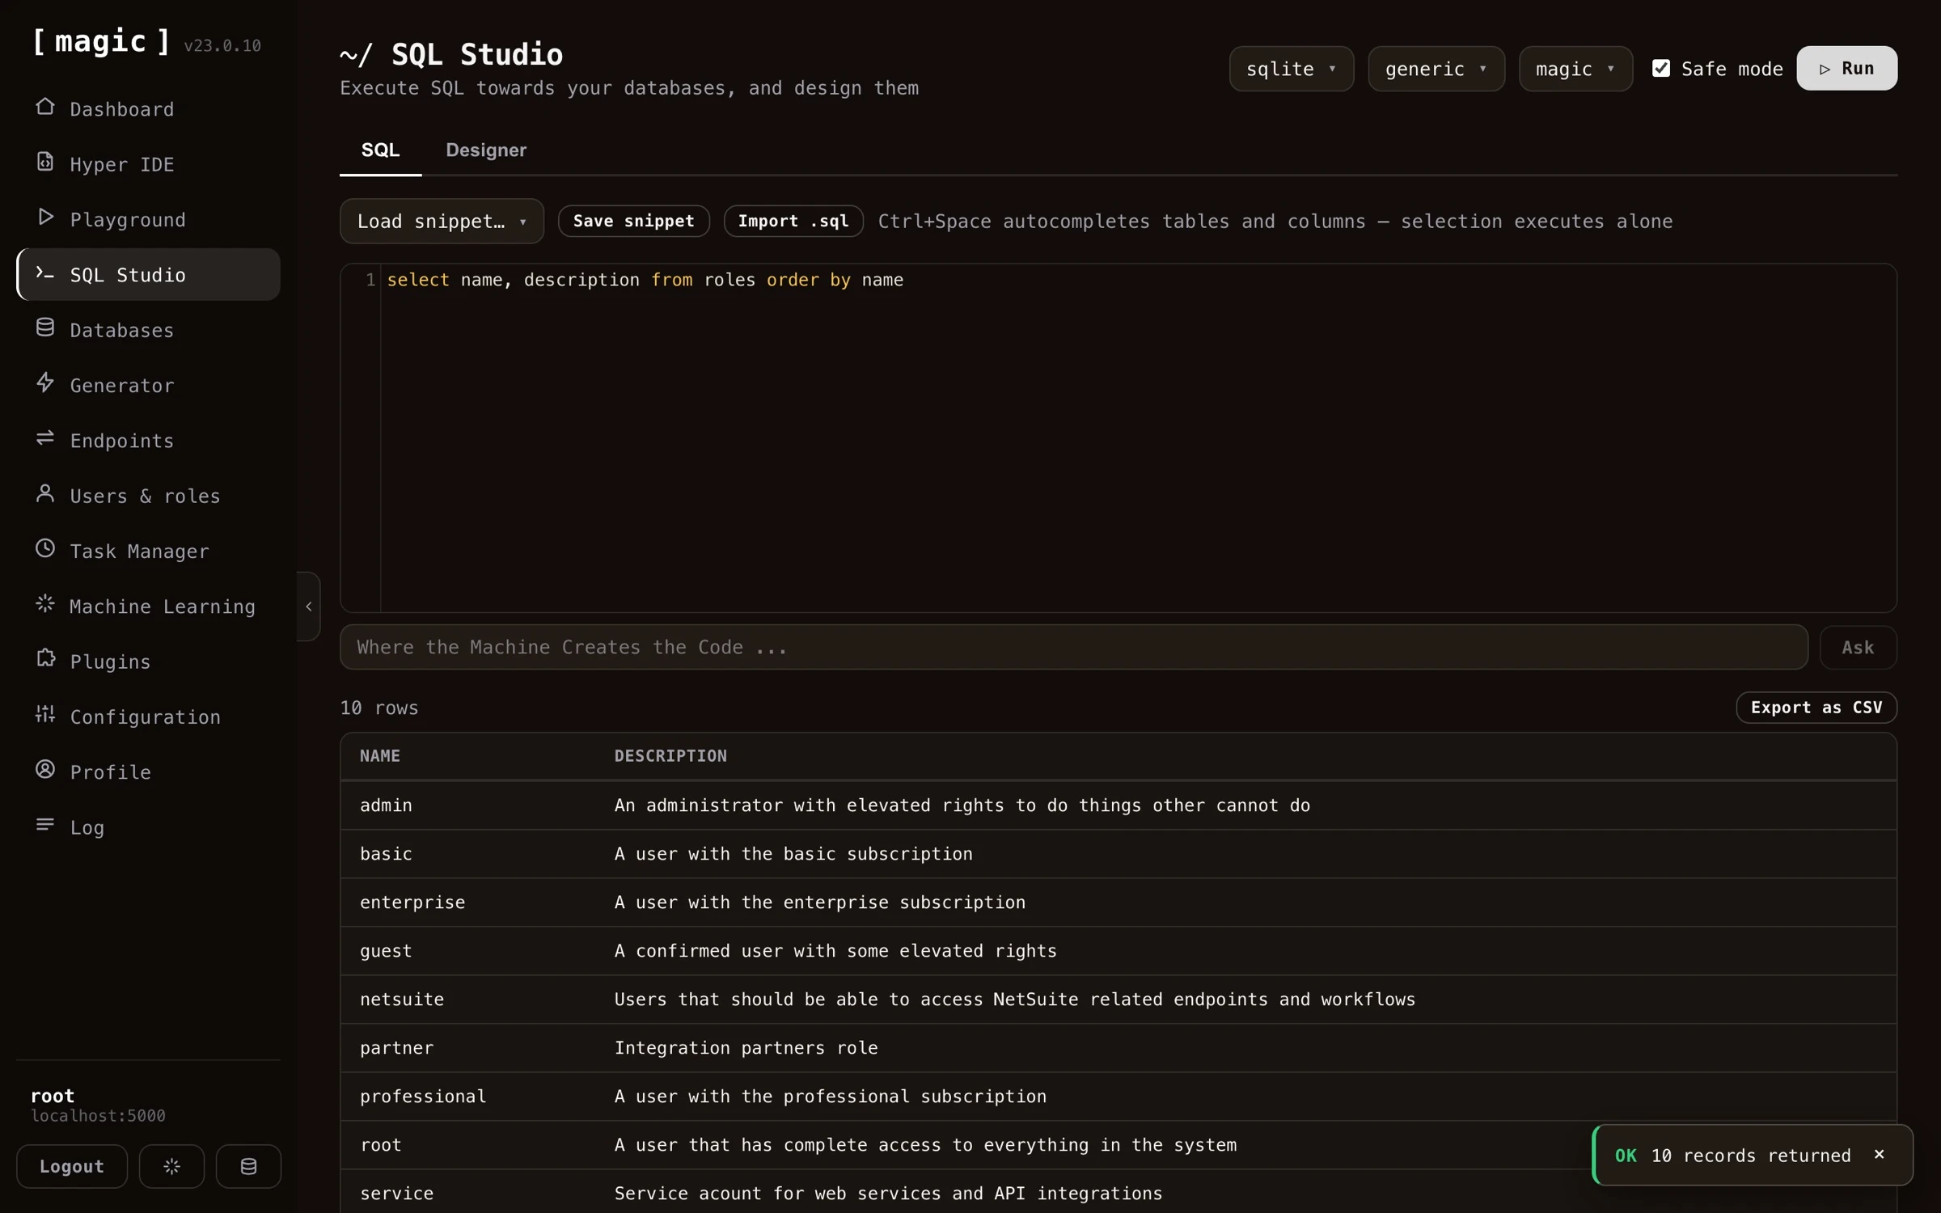Click the Task Manager clock icon
Screen dimensions: 1941x1213
coord(45,548)
